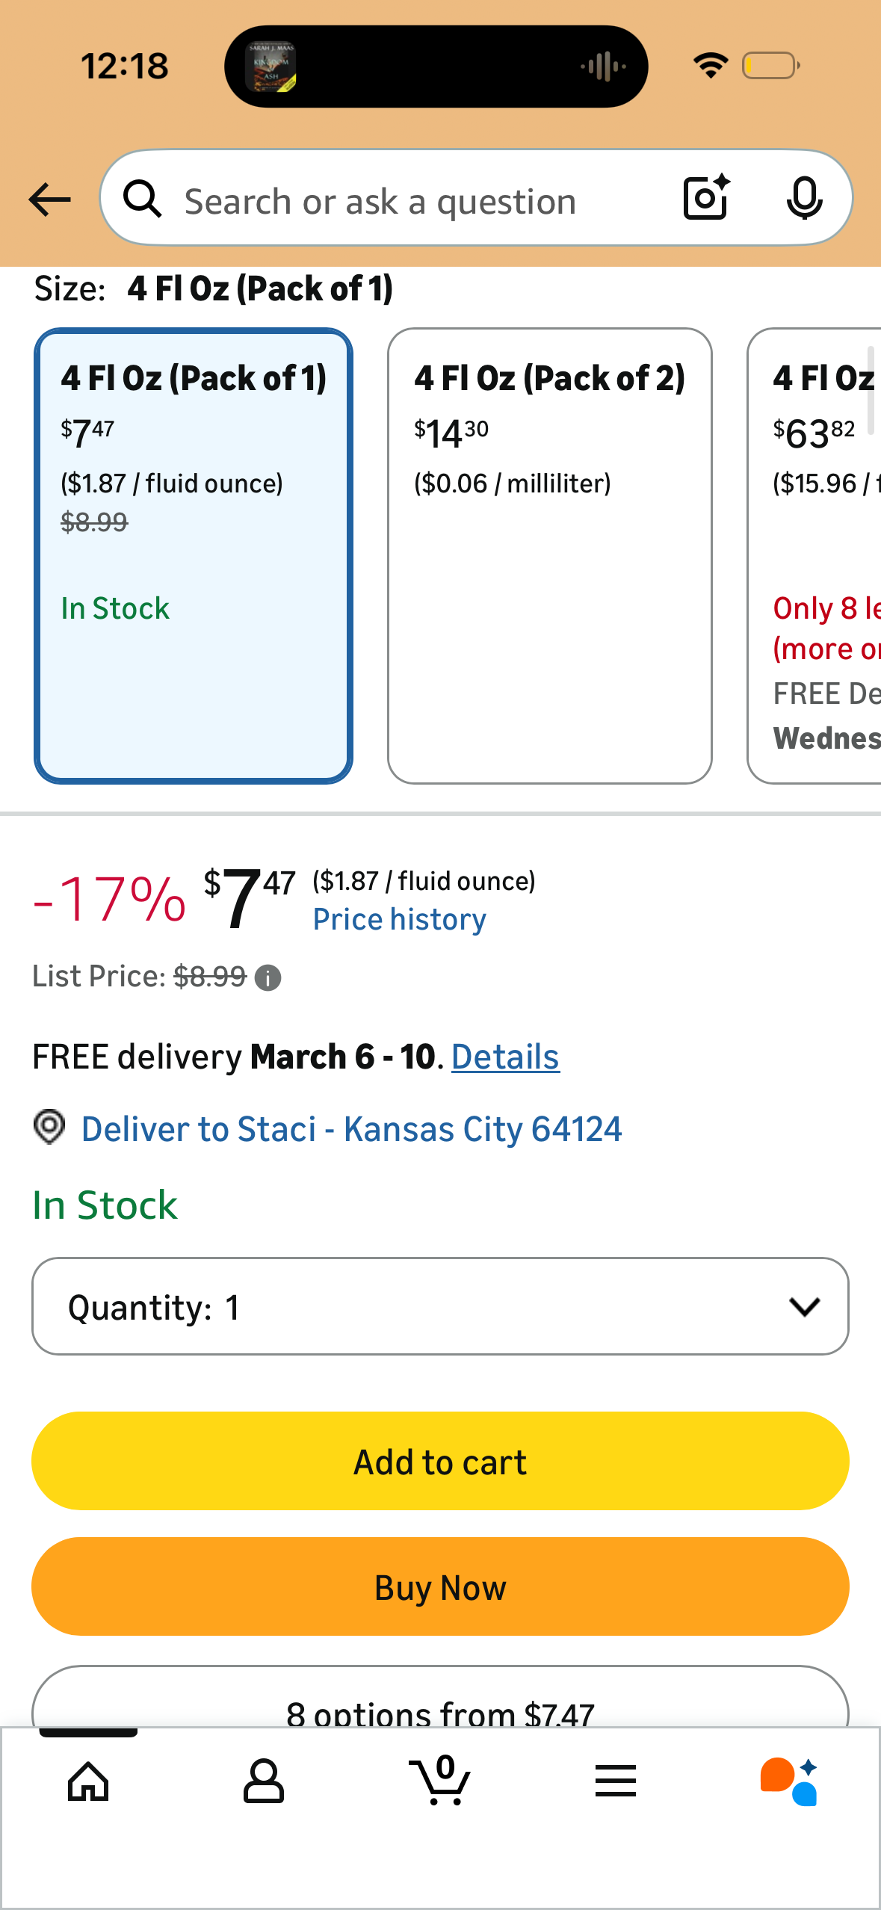Open the account profile icon
881x1910 pixels.
click(x=264, y=1781)
